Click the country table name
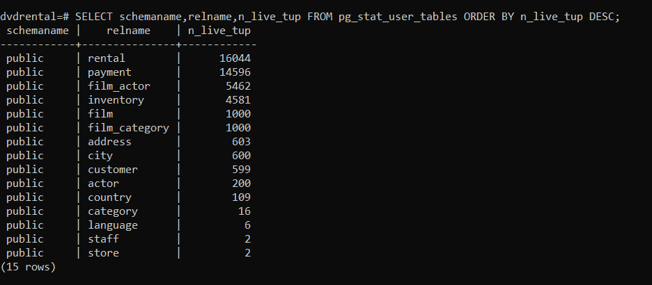 (109, 197)
